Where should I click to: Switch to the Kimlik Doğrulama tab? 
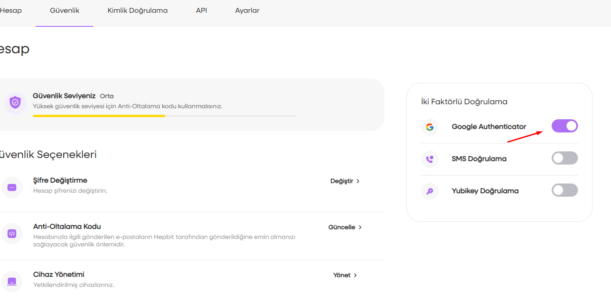tap(137, 11)
